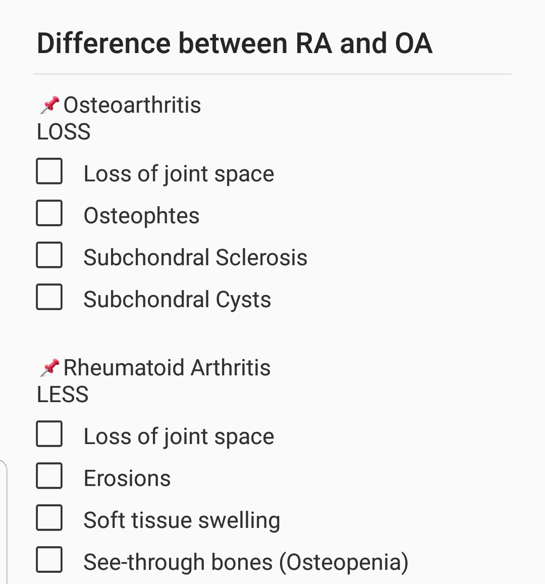Screen dimensions: 545x584
Task: Select the Soft tissue swelling item label
Action: 182,519
